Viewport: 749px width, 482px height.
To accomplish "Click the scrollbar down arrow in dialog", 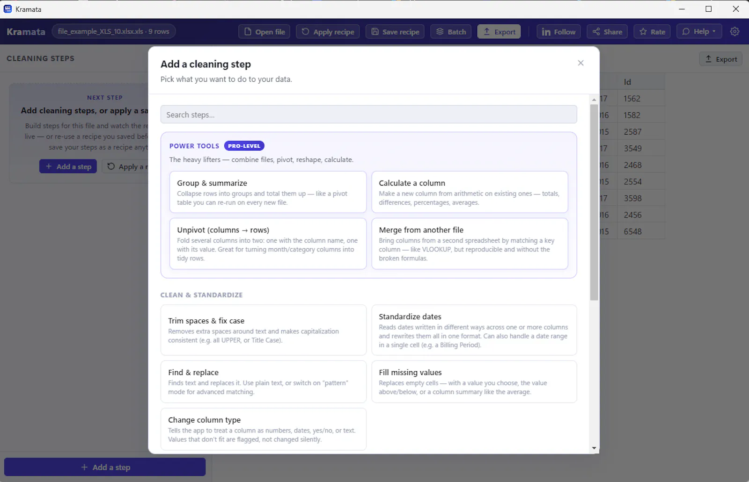I will tap(594, 448).
